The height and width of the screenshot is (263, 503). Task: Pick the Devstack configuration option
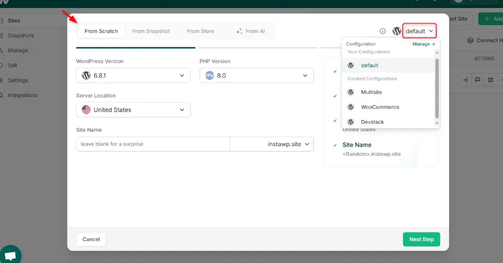(x=372, y=122)
